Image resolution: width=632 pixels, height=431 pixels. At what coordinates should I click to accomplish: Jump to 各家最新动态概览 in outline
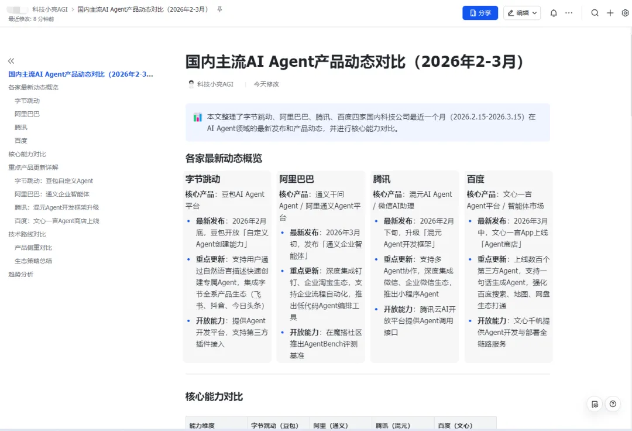coord(33,87)
